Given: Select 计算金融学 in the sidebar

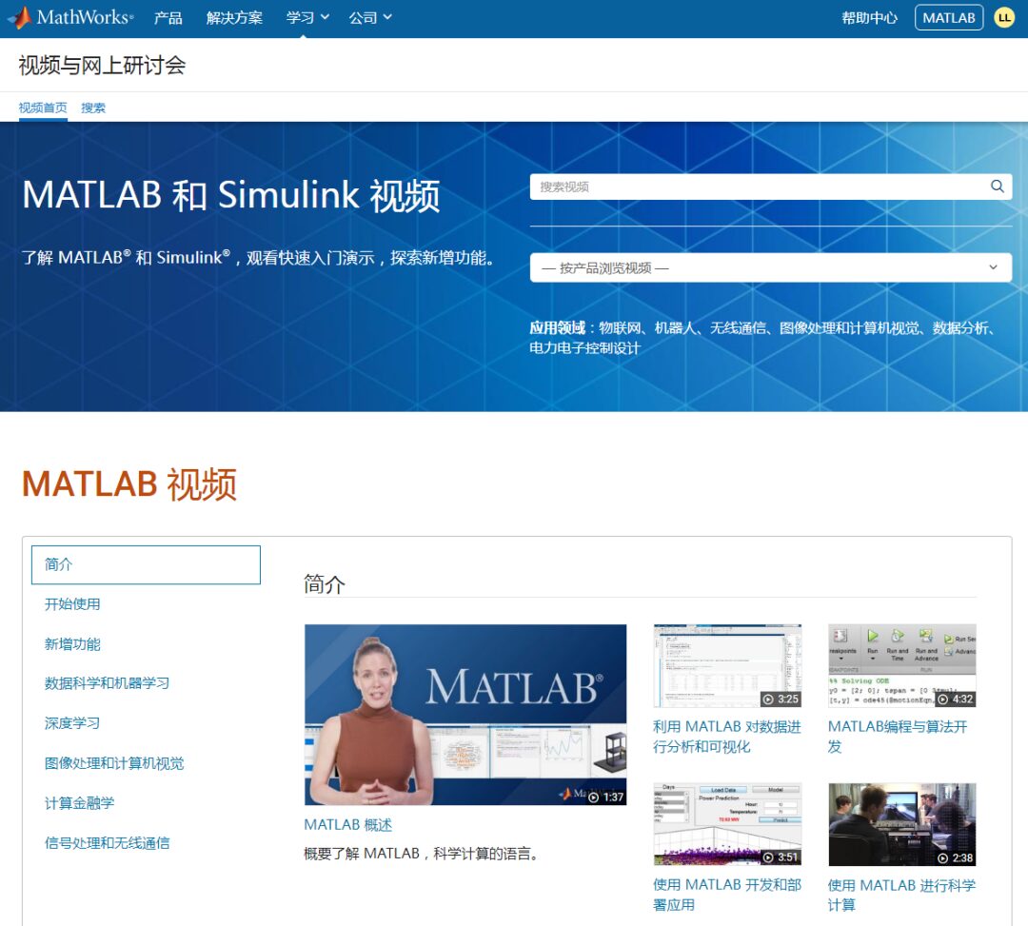Looking at the screenshot, I should [x=79, y=803].
